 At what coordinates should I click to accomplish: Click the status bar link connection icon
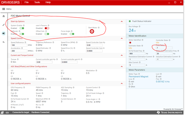[7, 112]
